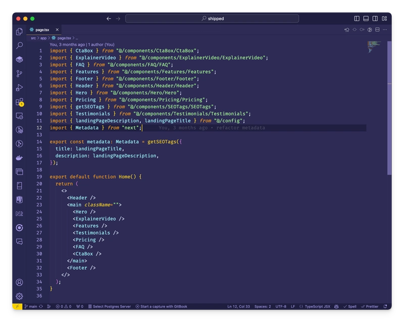Close the page.tsx tab

click(57, 30)
